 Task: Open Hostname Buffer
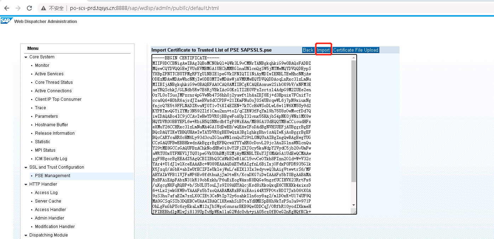click(51, 125)
